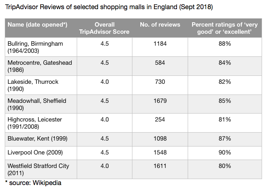Select the "Bullring, Birmingham" cell

(35, 47)
